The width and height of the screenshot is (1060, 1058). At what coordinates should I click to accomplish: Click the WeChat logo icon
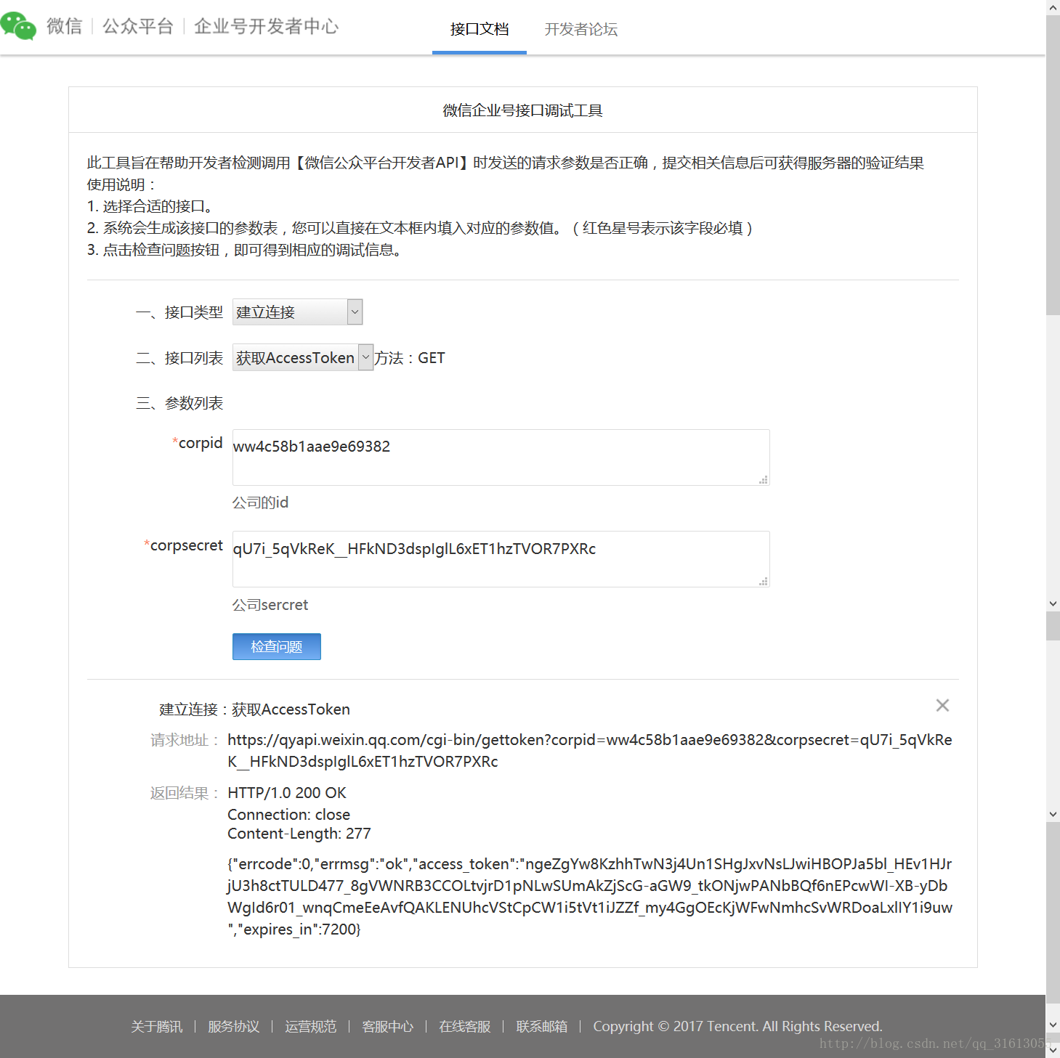click(18, 26)
